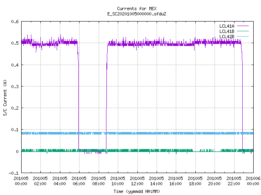
Task: Click the 'Currents for MEX' chart title
Action: (137, 9)
